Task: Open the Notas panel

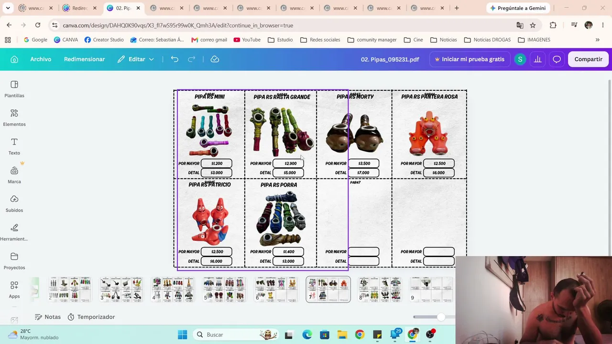Action: [48, 317]
